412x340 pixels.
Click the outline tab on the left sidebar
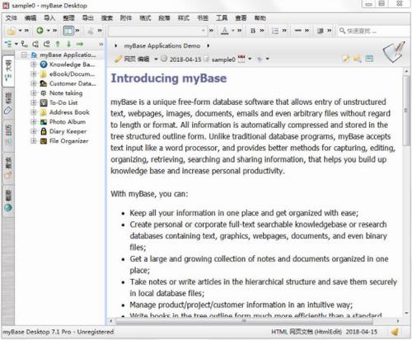click(x=8, y=70)
